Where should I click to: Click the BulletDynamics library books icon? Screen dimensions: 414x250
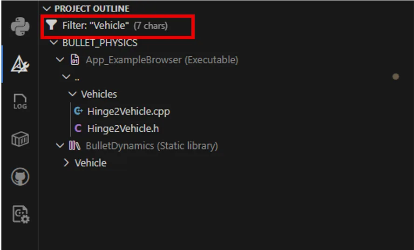pyautogui.click(x=75, y=146)
